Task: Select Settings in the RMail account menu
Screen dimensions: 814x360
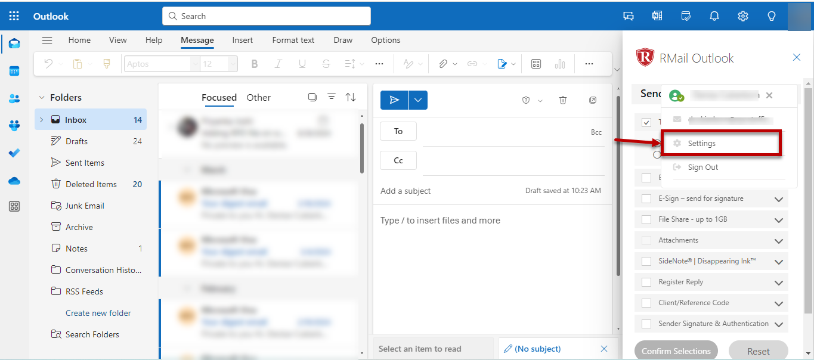Action: coord(701,144)
